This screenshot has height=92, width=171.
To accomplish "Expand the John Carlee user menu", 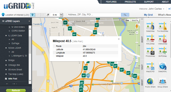I will 163,9.
